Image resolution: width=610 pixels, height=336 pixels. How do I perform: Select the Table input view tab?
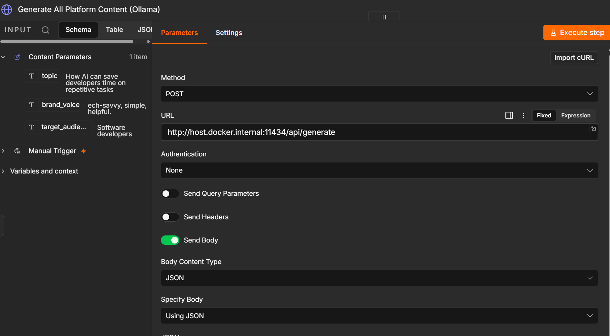pyautogui.click(x=114, y=30)
